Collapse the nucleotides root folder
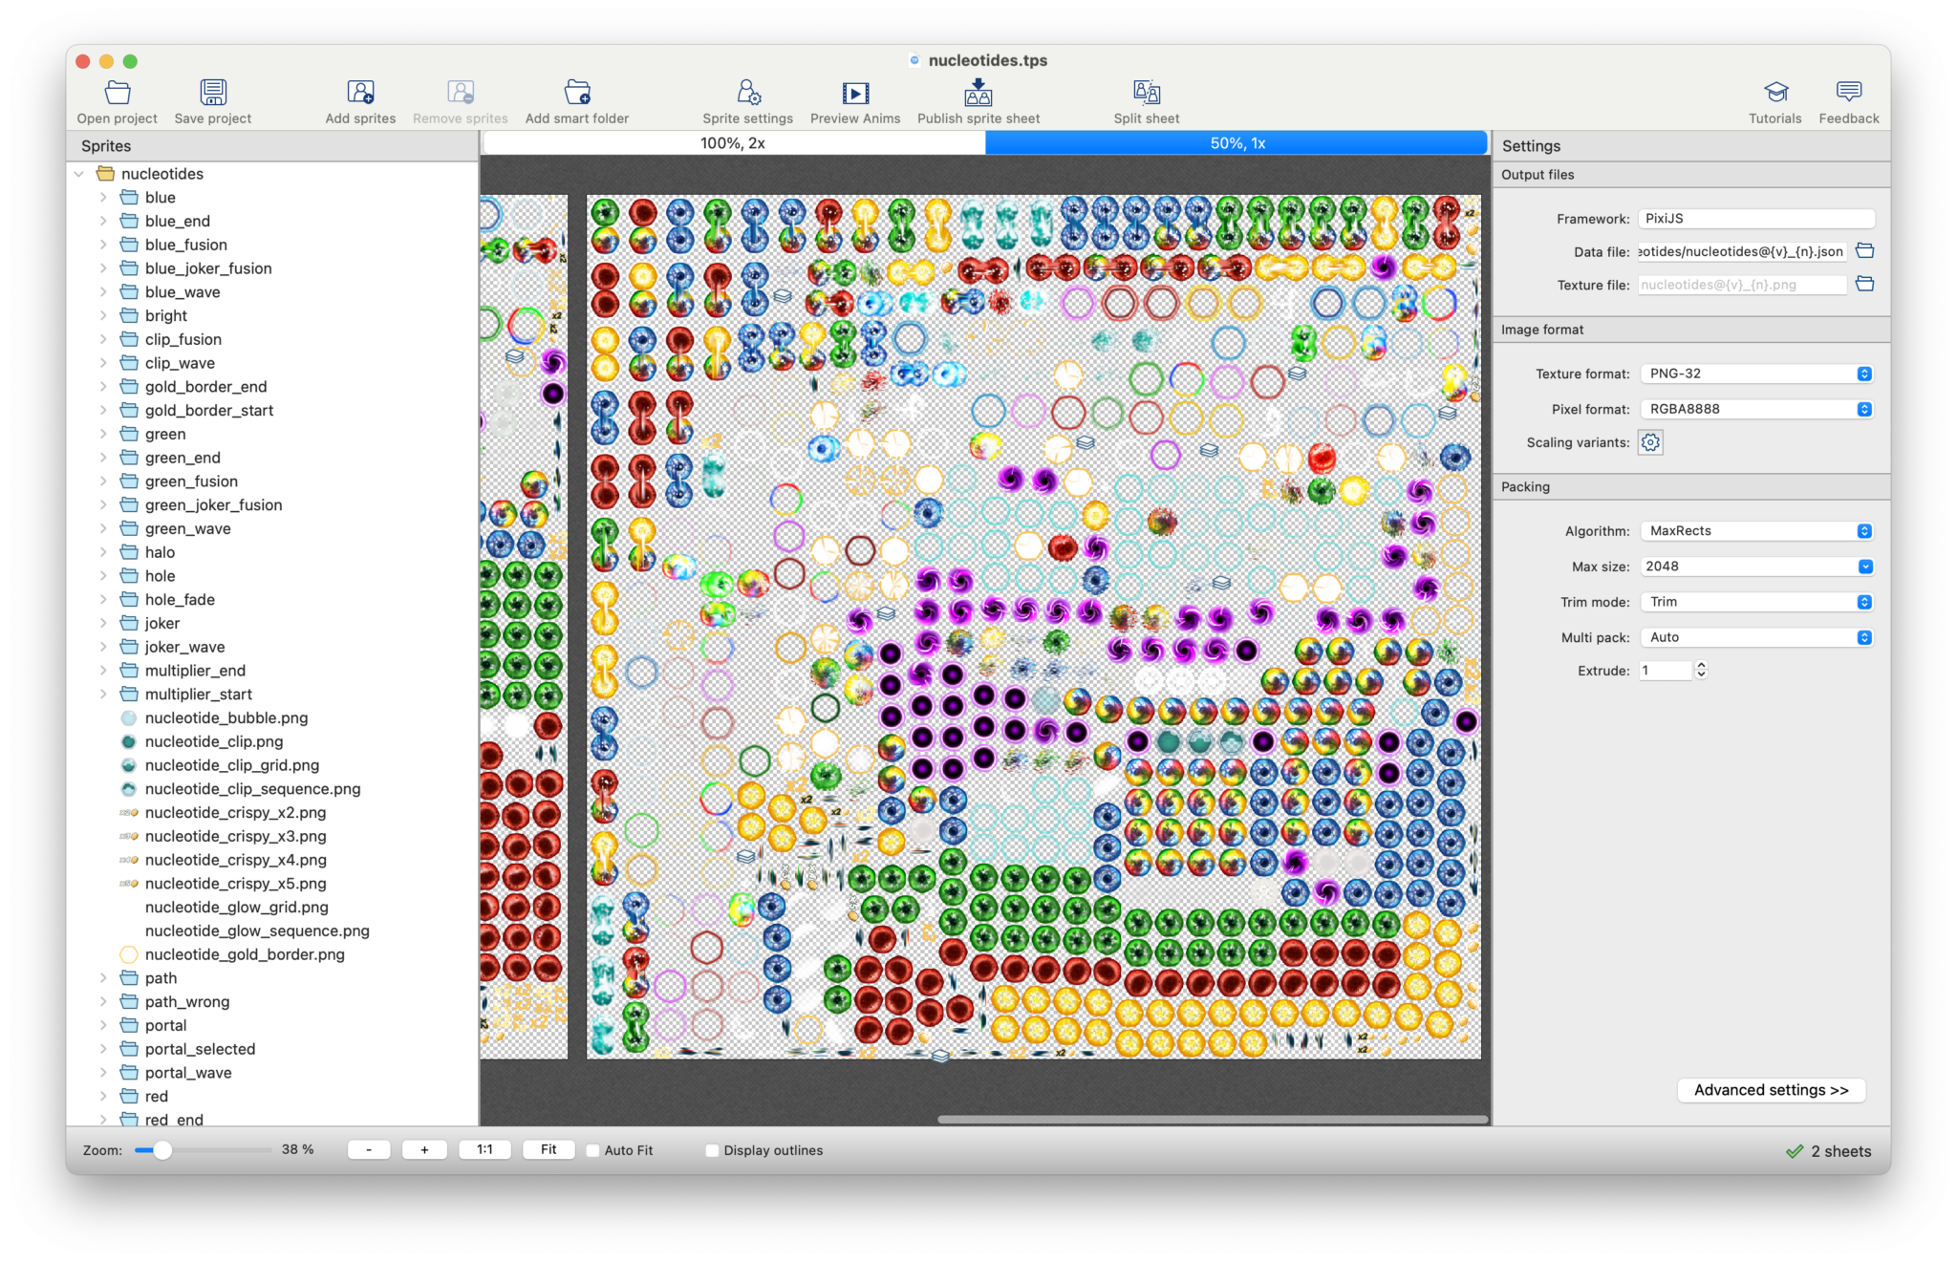The image size is (1957, 1262). 79,174
